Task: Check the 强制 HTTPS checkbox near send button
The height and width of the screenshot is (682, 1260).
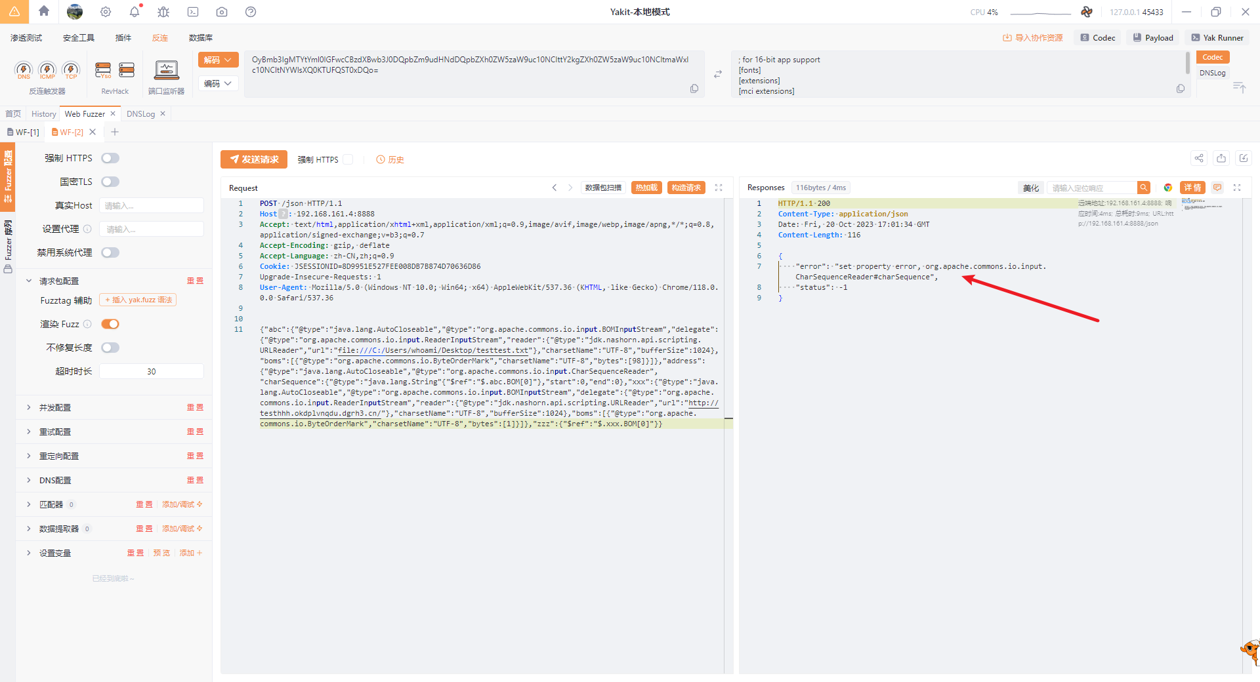Action: tap(348, 159)
